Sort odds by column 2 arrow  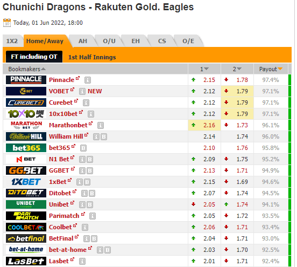click(239, 69)
